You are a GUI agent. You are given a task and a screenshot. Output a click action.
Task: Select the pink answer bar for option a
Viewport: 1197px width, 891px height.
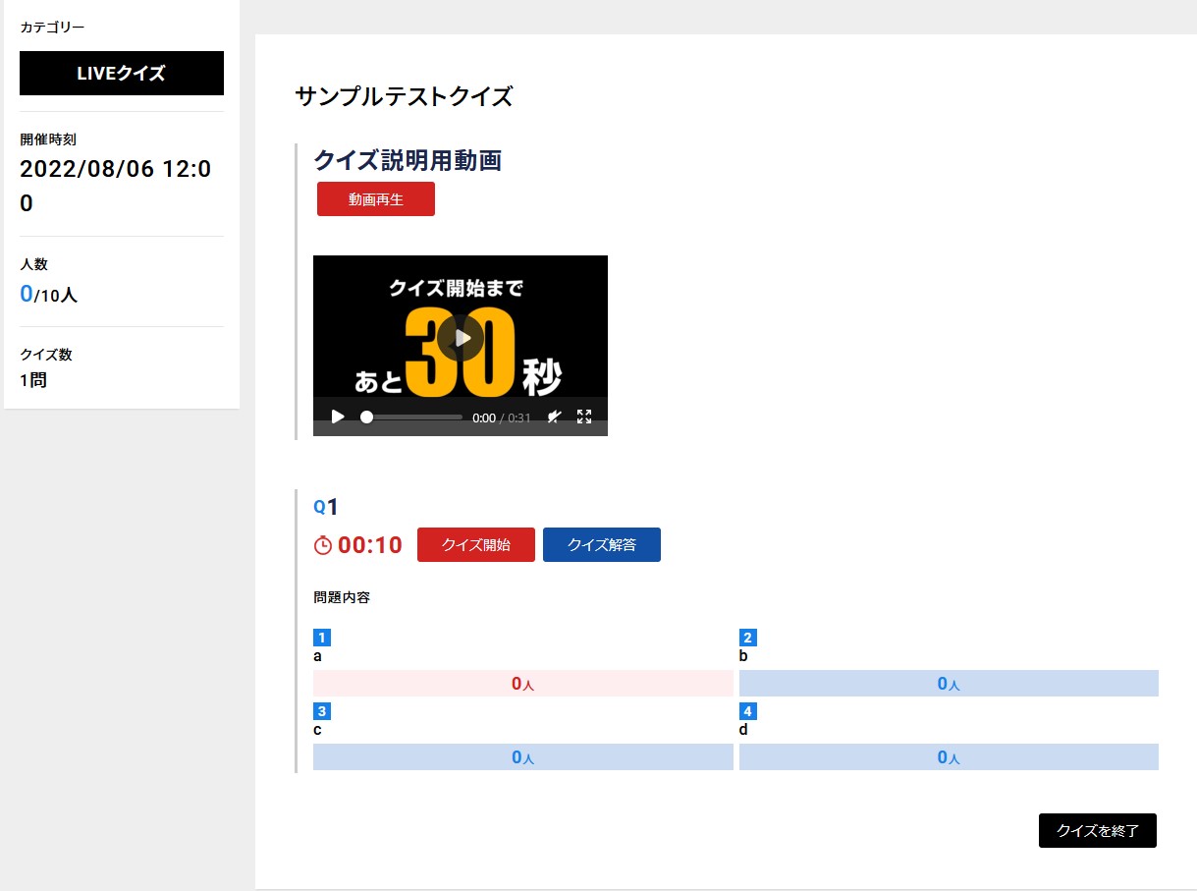coord(522,683)
